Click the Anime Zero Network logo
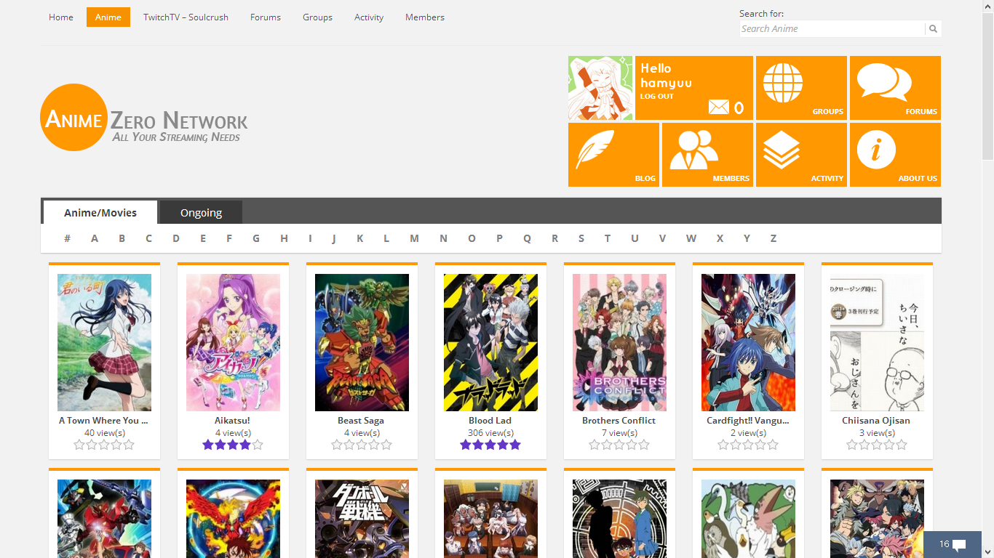Image resolution: width=994 pixels, height=558 pixels. click(x=144, y=118)
